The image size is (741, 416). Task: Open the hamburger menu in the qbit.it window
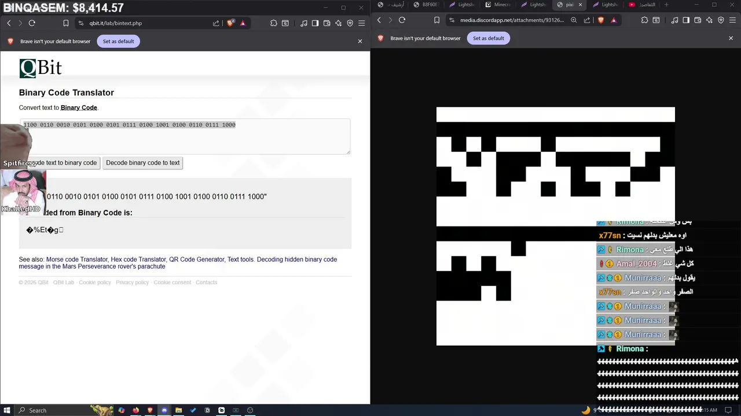coord(361,23)
